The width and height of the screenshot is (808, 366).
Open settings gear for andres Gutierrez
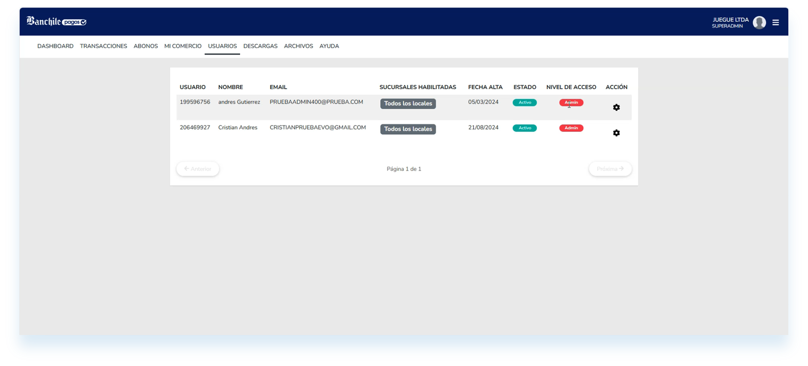tap(616, 107)
